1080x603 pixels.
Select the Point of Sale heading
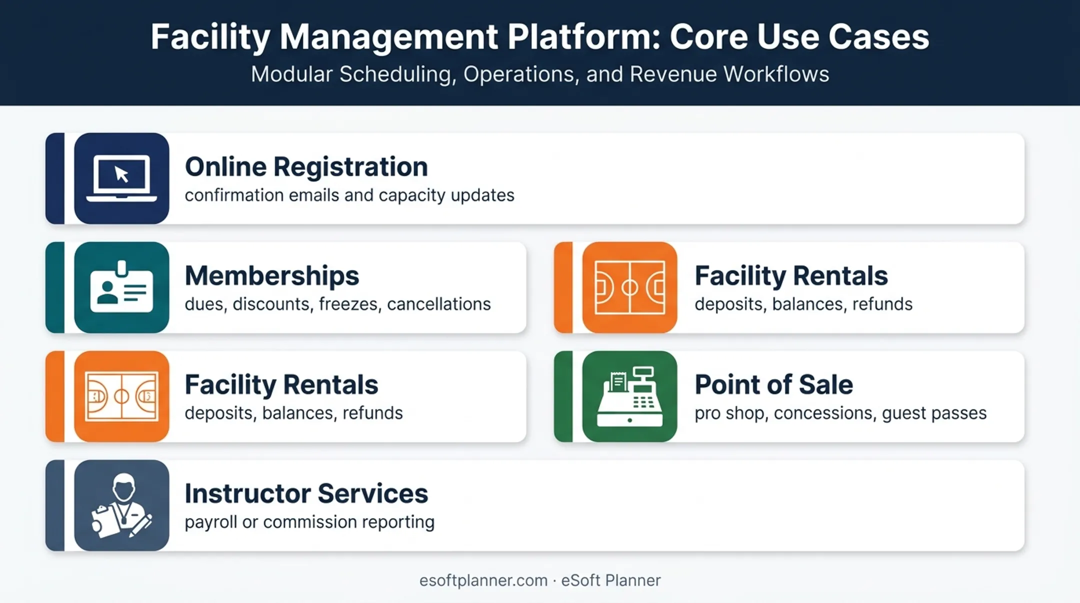(773, 384)
